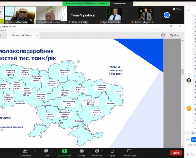This screenshot has width=196, height=158.
Task: Switch to the Молочний бізнес tab
Action: point(23,36)
